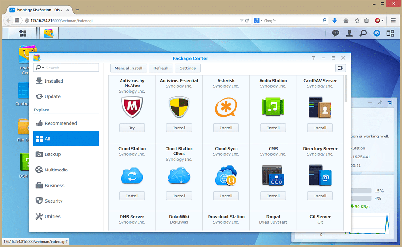
Task: Click the Package Center search field
Action: pos(66,68)
